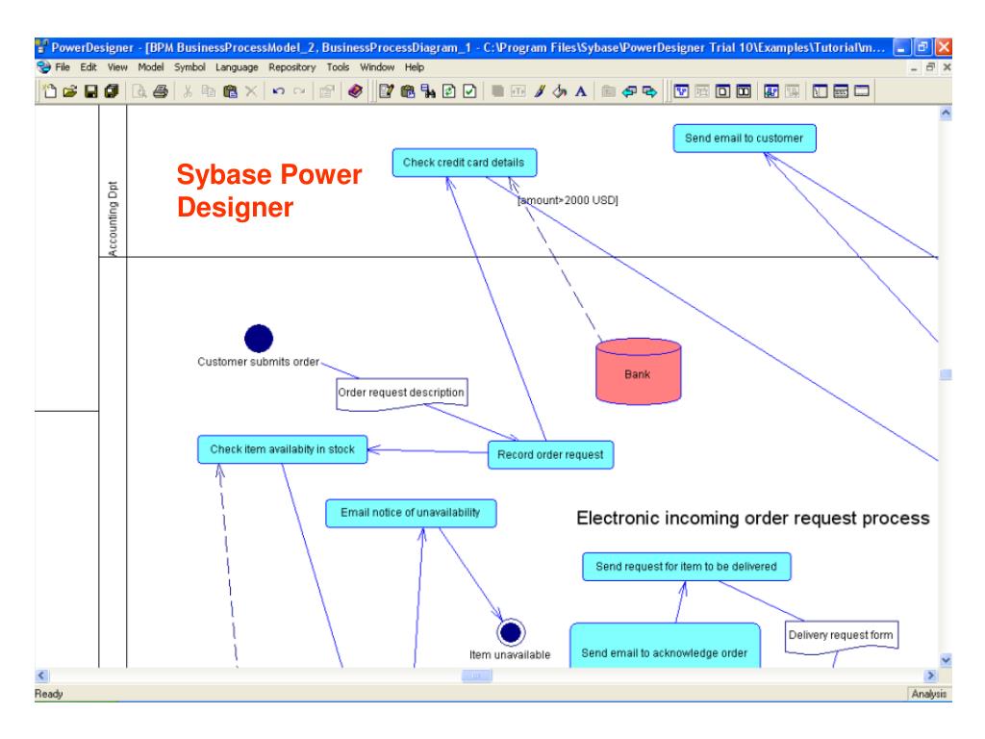This screenshot has width=985, height=739.
Task: Click the PowerDesigner icon in the title bar
Action: pos(42,47)
